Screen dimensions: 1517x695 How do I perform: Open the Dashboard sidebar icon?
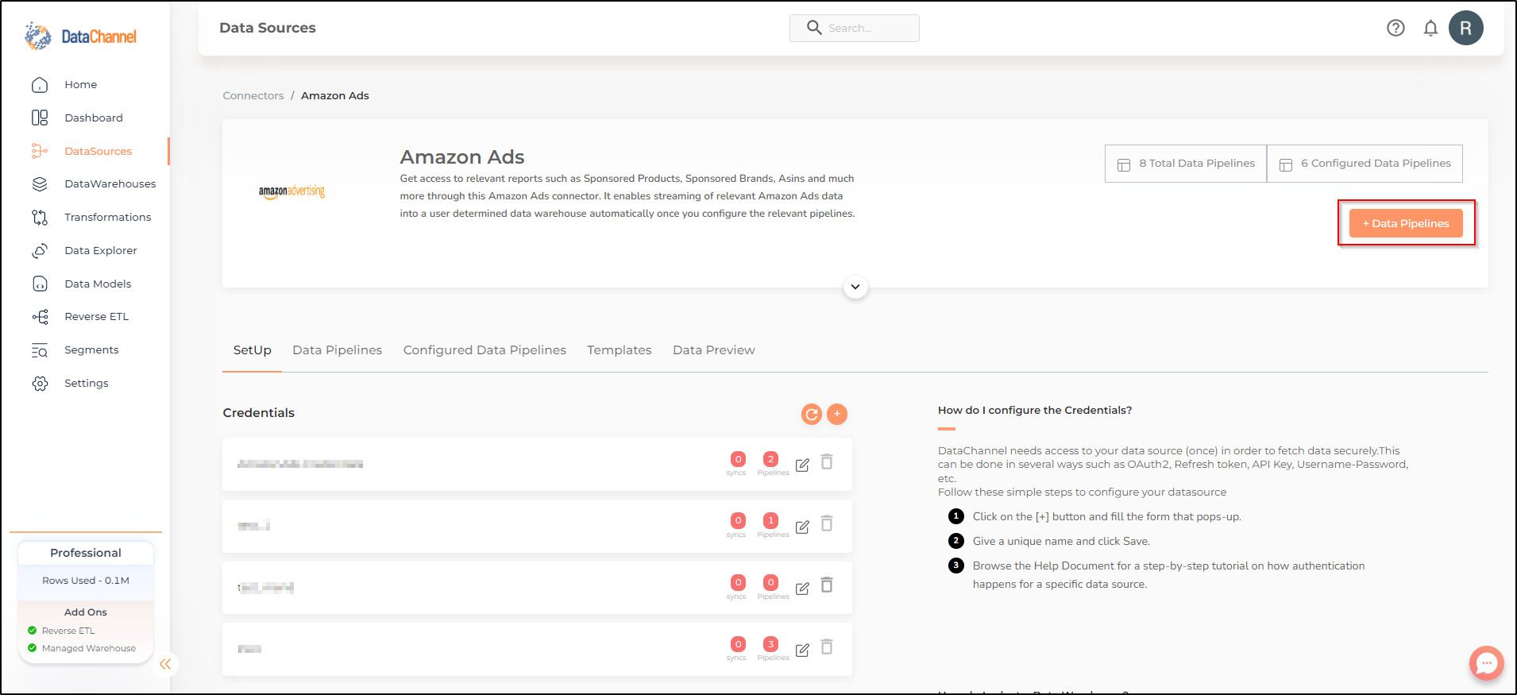[40, 118]
